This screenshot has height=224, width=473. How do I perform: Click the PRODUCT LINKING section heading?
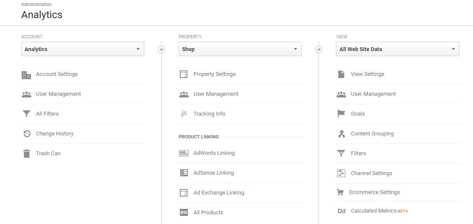tap(199, 137)
